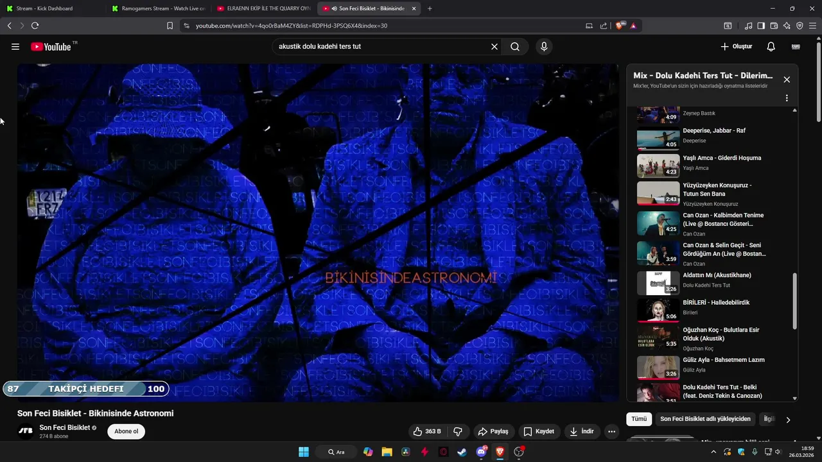822x462 pixels.
Task: Open the YouTube guide hamburger menu
Action: coord(15,47)
